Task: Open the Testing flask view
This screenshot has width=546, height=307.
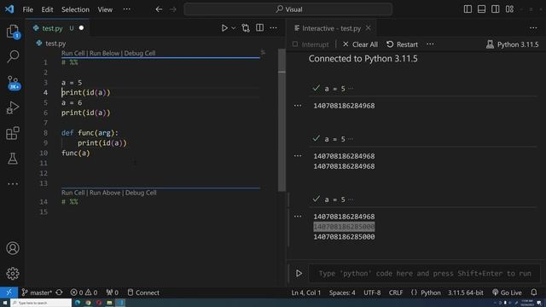Action: click(13, 159)
